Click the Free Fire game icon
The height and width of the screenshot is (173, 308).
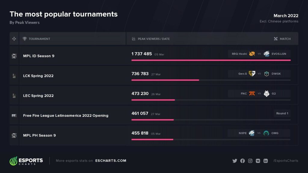[x=14, y=116]
